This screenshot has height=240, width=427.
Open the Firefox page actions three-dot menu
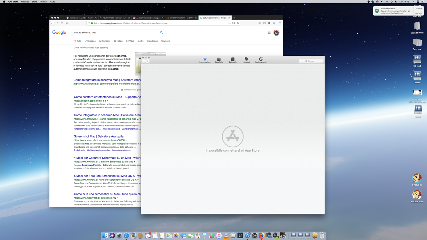click(x=230, y=23)
